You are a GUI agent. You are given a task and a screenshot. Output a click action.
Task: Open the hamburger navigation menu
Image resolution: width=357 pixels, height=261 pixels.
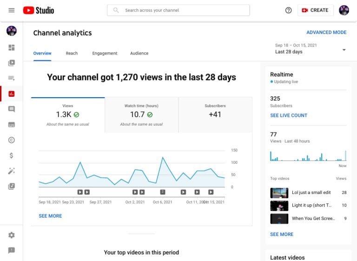(x=11, y=10)
